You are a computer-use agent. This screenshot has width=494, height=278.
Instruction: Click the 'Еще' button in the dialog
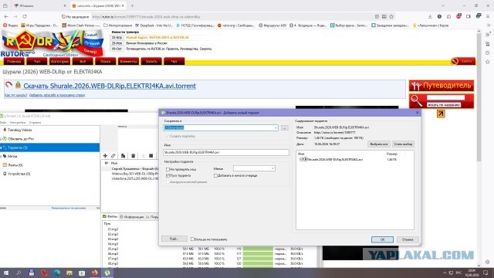coord(174,239)
